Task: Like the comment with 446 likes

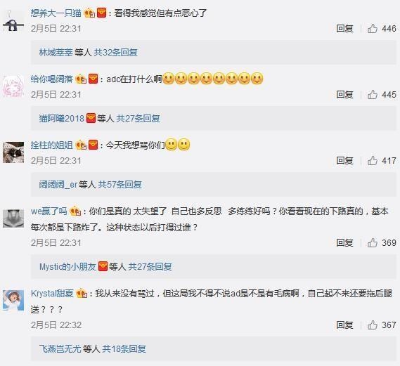Action: [372, 29]
